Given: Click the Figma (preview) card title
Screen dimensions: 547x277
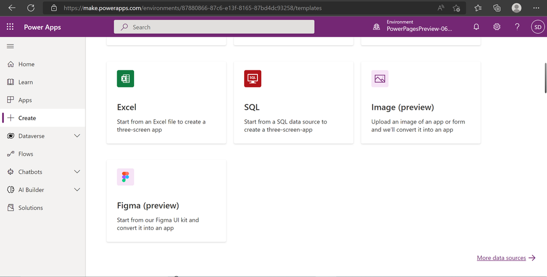Looking at the screenshot, I should click(148, 205).
